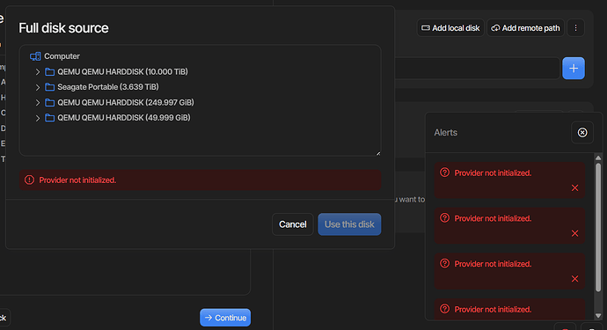The height and width of the screenshot is (330, 607).
Task: Click folder icon of Seagate Portable
Action: click(x=49, y=87)
